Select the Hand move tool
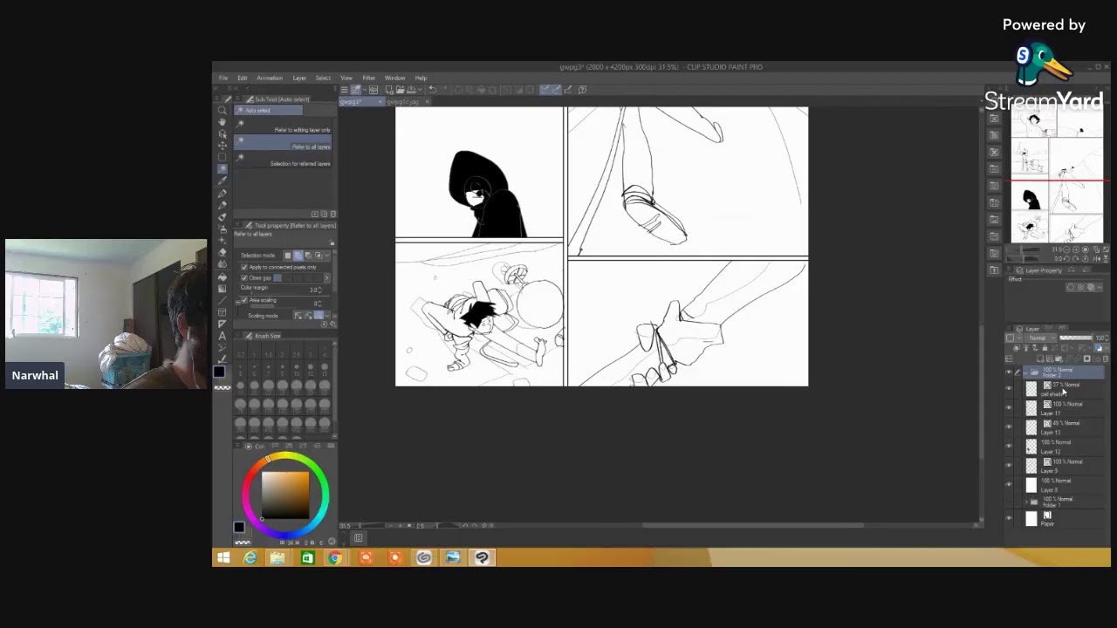Screen dimensions: 1117x628 (x=222, y=122)
